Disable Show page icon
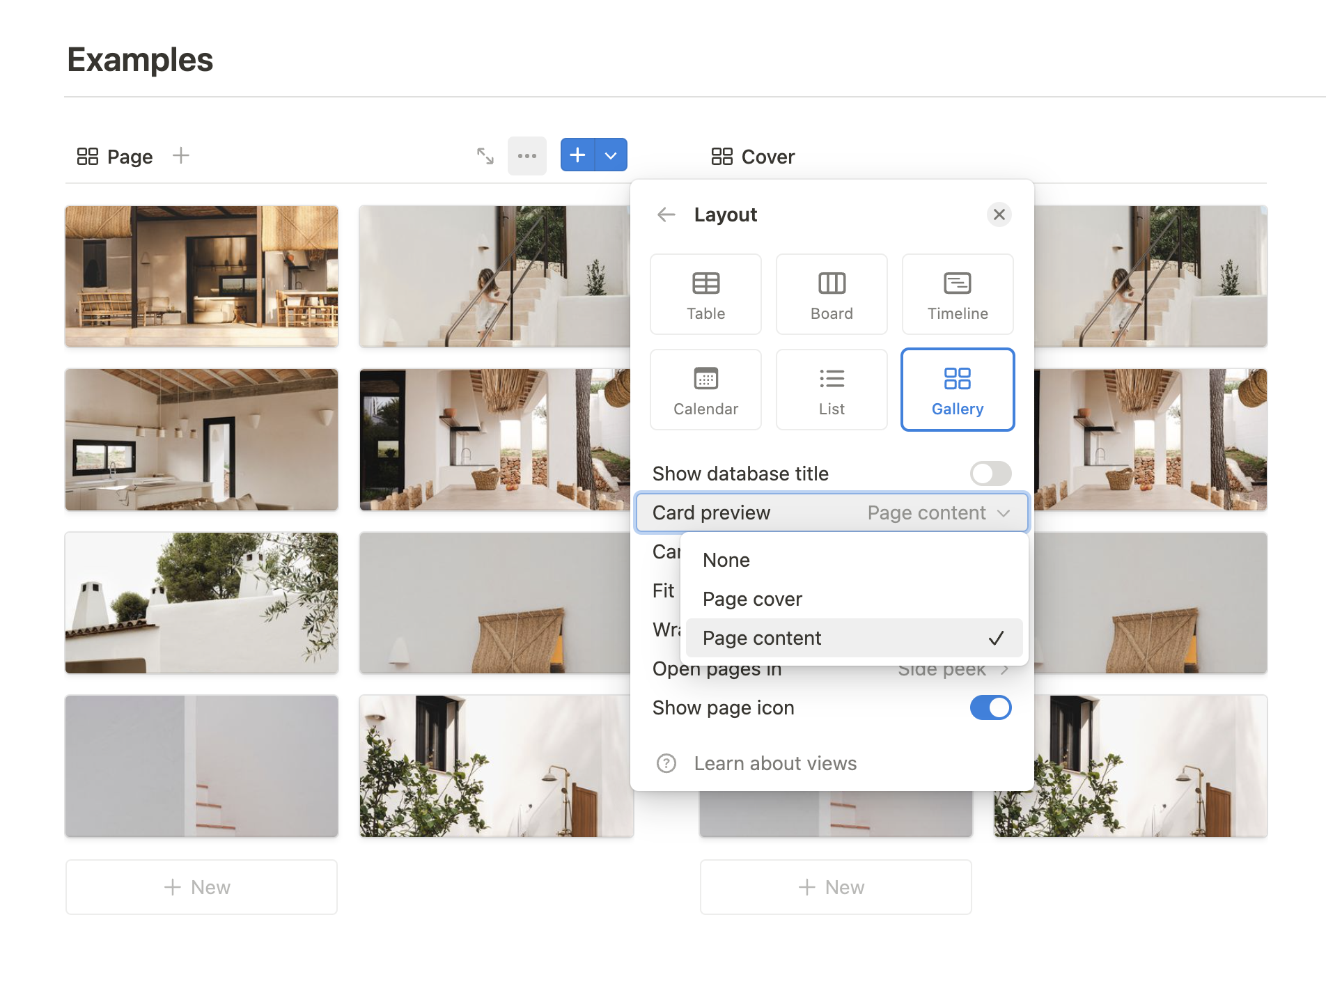Screen dimensions: 1326x986 (990, 707)
